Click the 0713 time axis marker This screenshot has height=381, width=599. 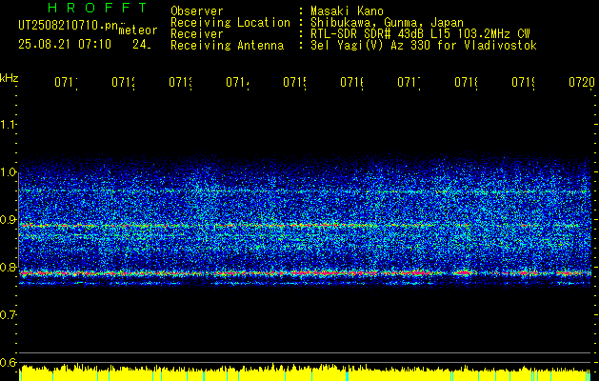180,83
